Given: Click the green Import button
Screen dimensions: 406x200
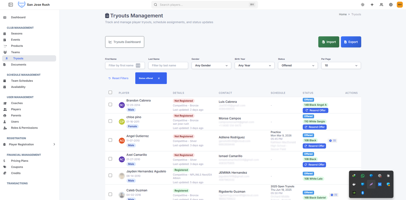Looking at the screenshot, I should (329, 42).
